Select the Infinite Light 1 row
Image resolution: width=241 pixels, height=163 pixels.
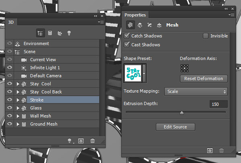(x=52, y=68)
